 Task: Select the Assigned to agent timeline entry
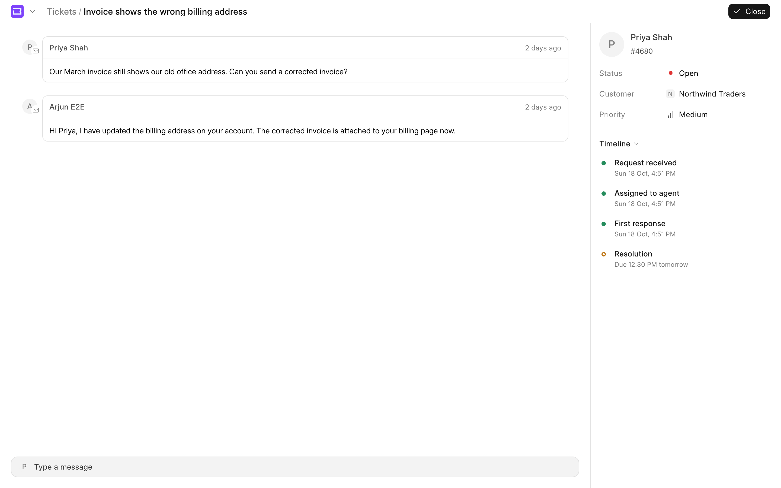[647, 198]
